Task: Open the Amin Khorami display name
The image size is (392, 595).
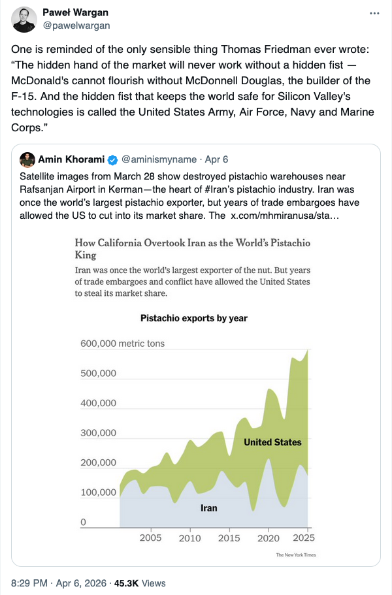Action: click(71, 160)
